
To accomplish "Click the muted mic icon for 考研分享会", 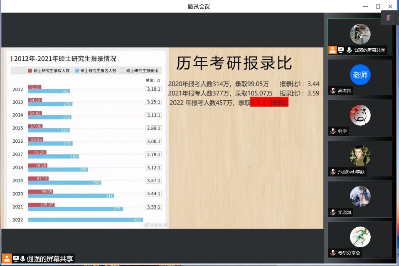I will [333, 253].
